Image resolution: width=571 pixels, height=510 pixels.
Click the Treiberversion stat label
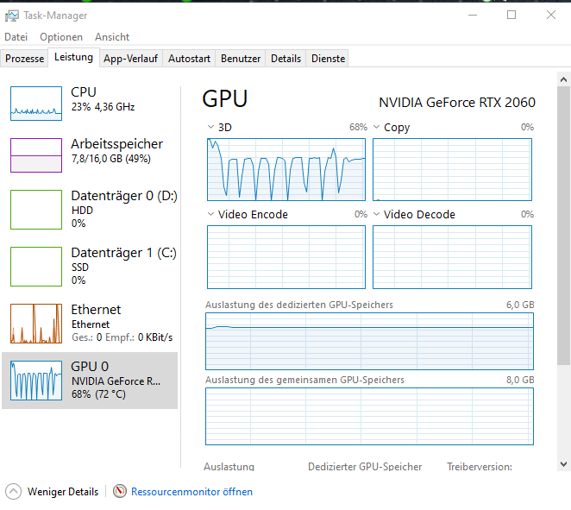point(480,467)
